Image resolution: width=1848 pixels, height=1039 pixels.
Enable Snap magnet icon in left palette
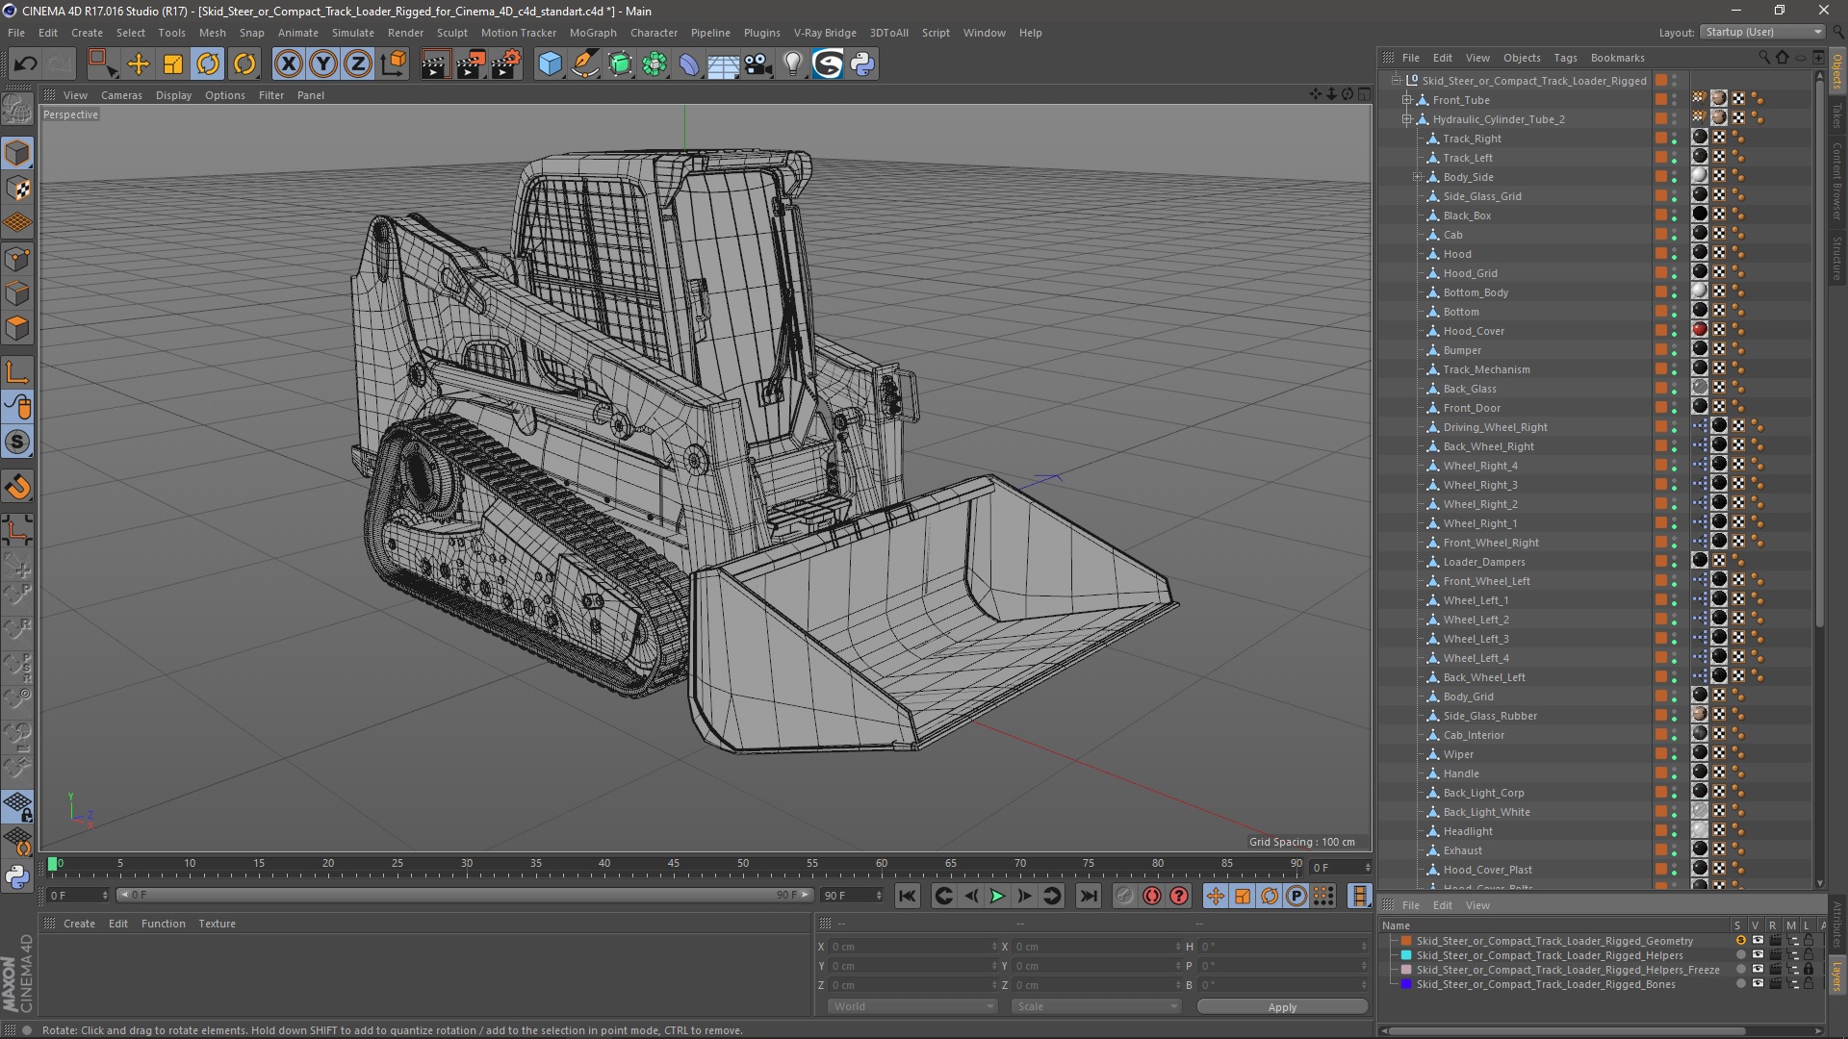pyautogui.click(x=17, y=487)
